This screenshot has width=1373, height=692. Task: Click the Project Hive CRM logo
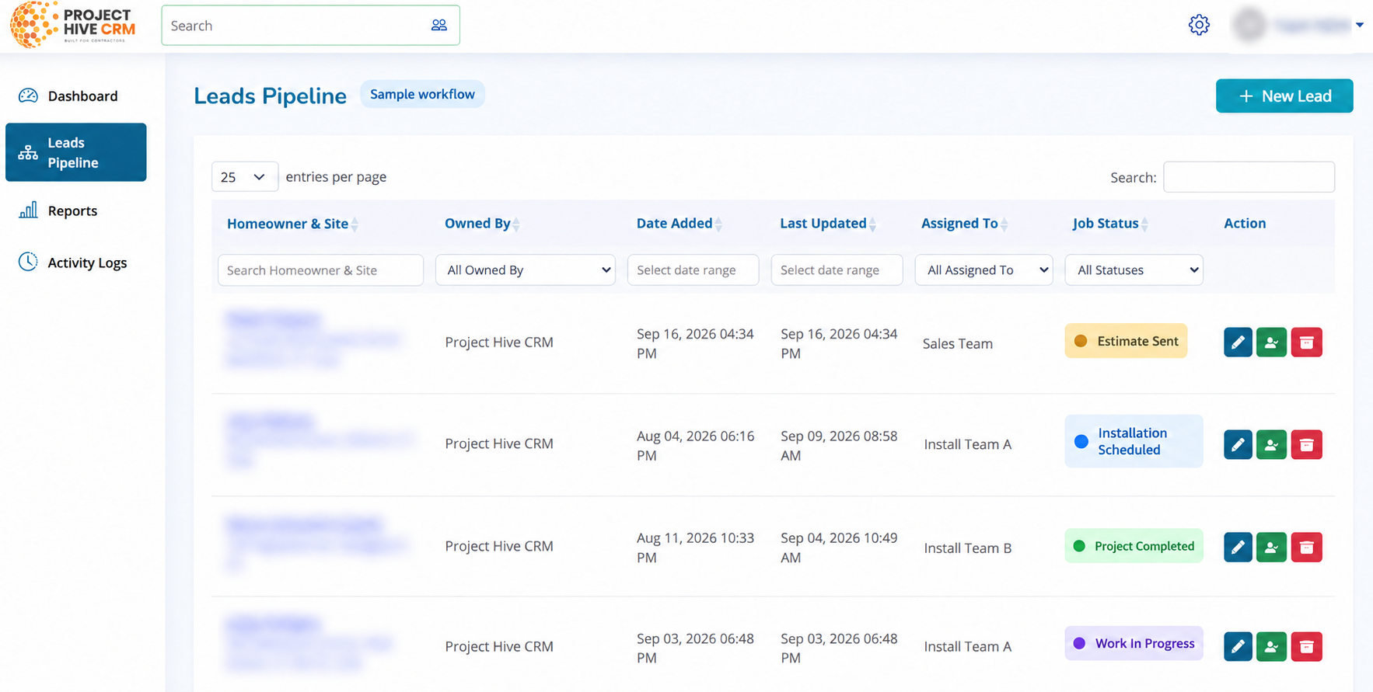72,24
